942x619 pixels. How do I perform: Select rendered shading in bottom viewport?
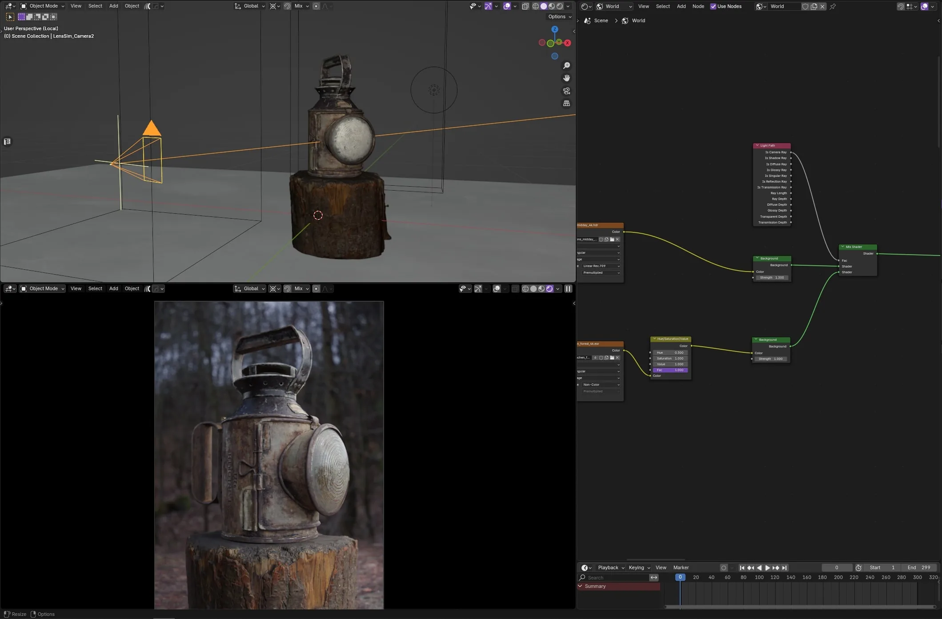pos(549,289)
